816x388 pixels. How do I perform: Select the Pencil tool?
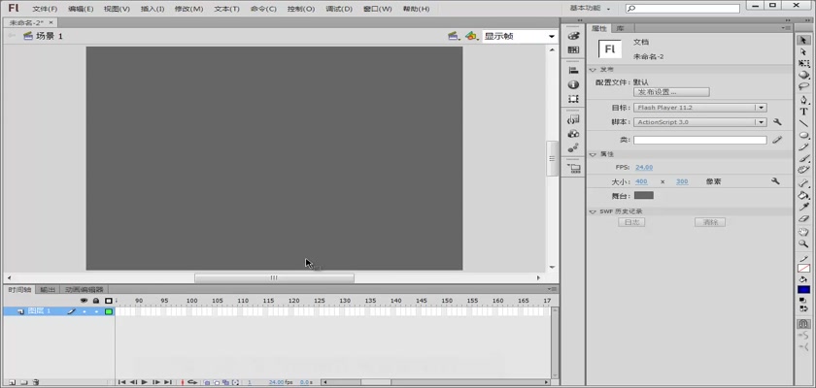[x=804, y=147]
